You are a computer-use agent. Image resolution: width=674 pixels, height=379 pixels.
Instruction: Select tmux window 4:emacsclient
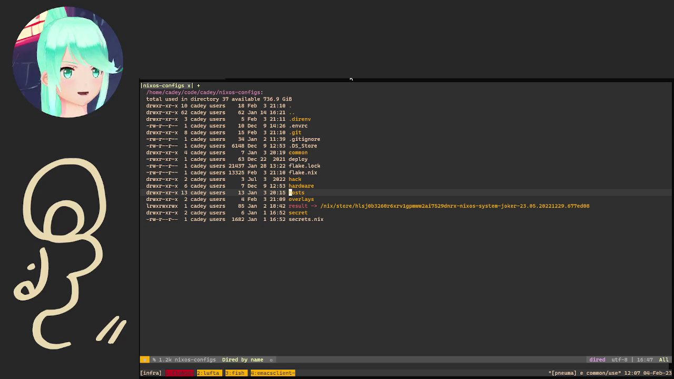coord(273,373)
